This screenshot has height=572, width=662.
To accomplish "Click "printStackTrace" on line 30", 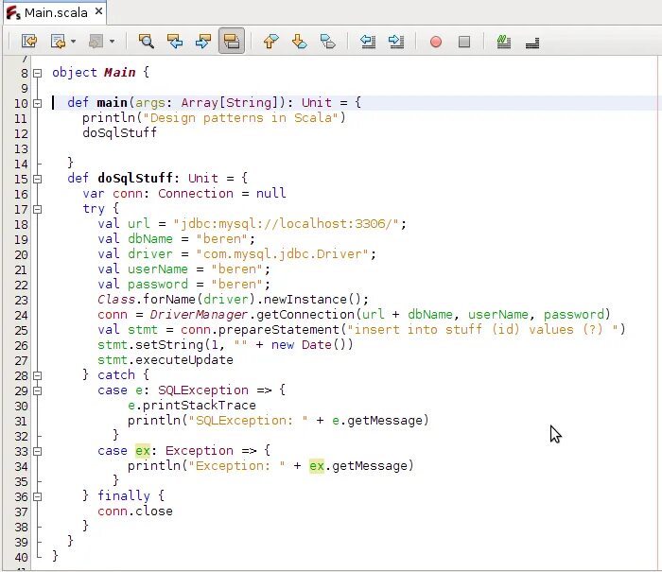I will tap(200, 406).
